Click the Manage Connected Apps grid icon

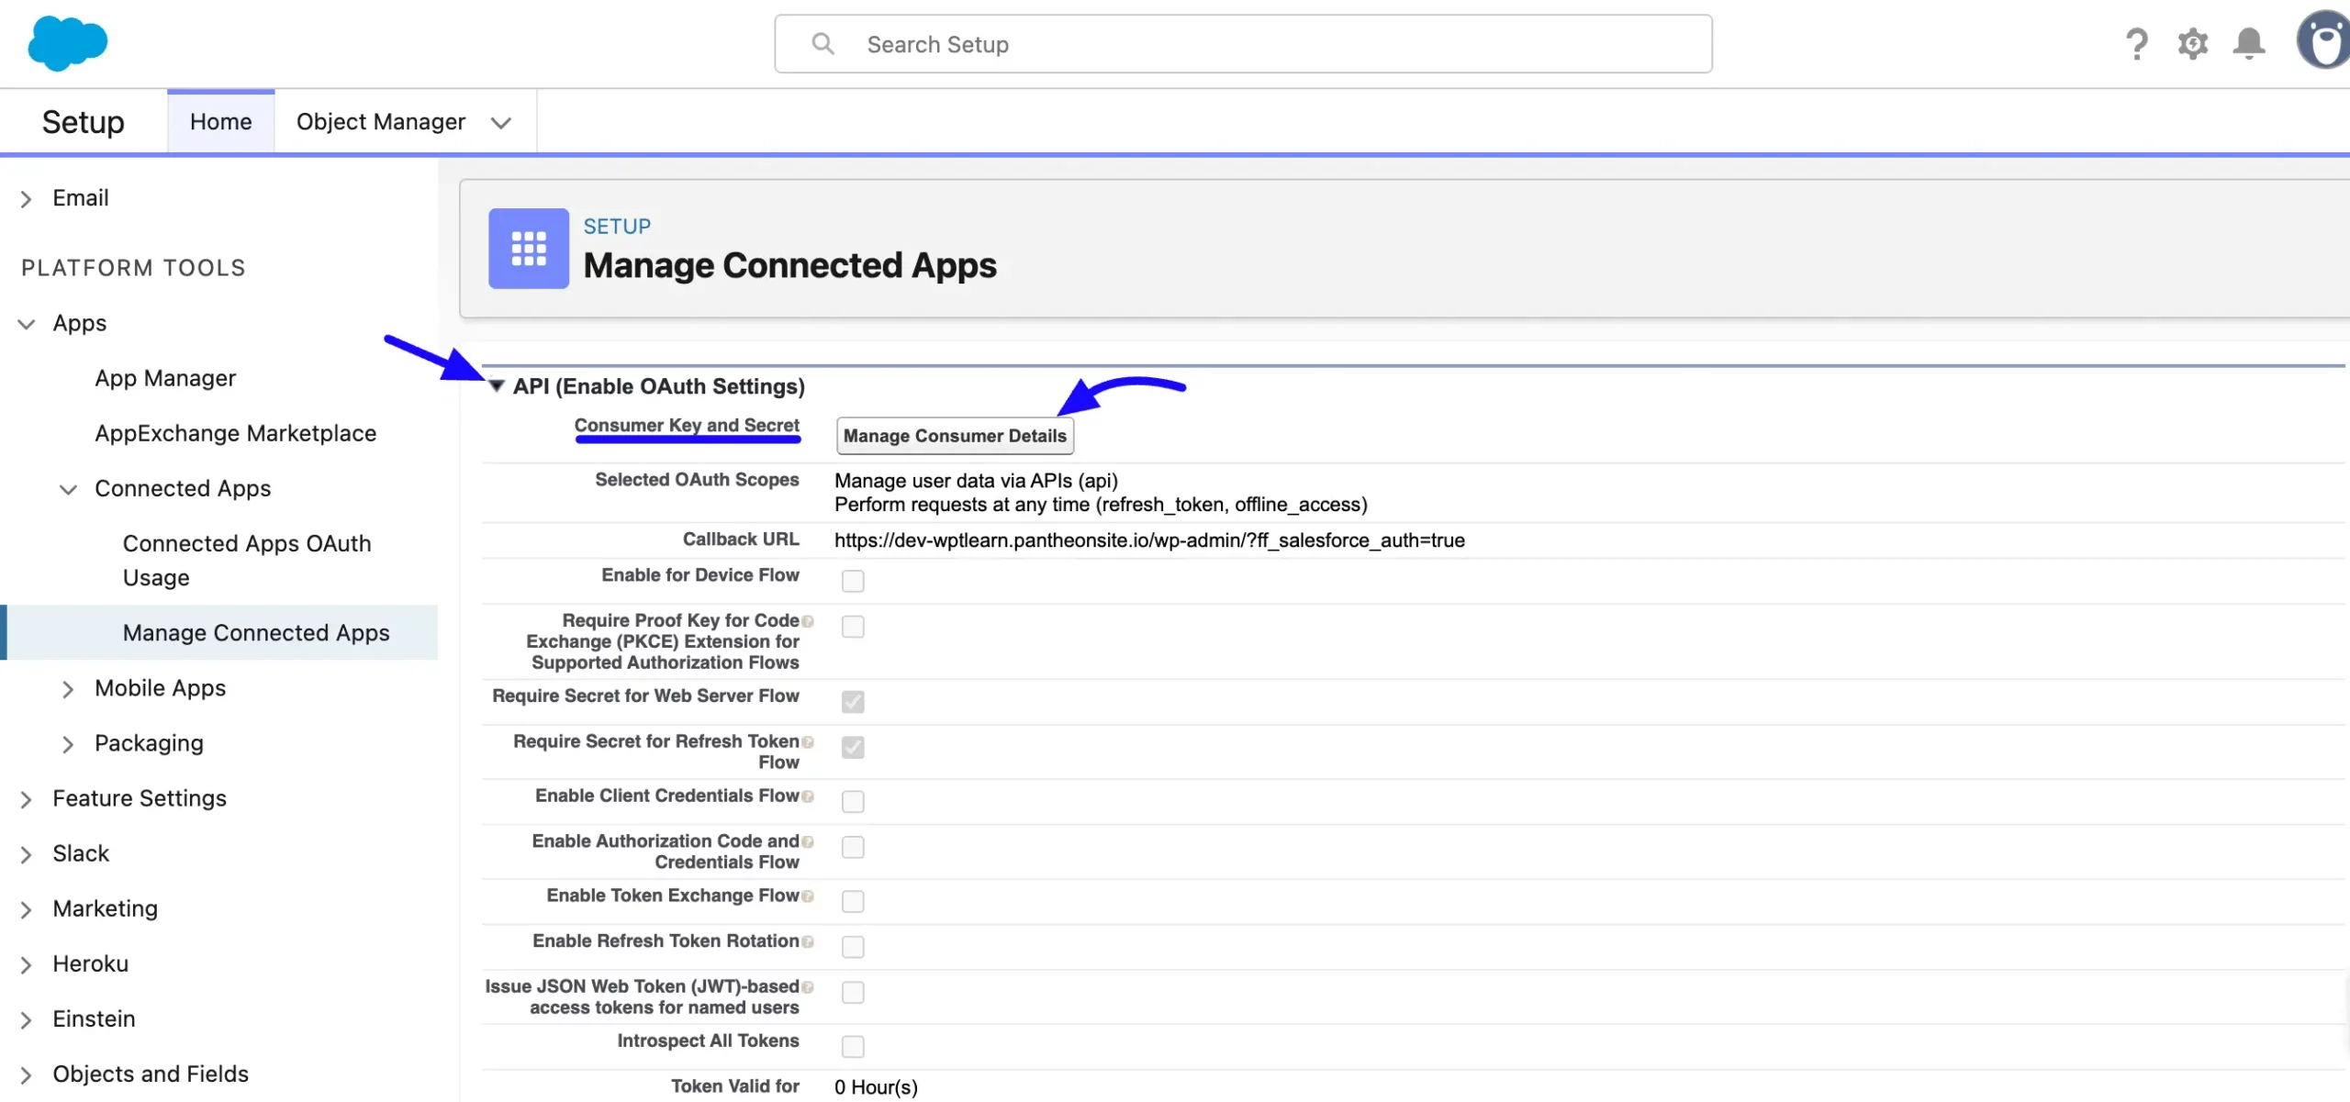[529, 249]
